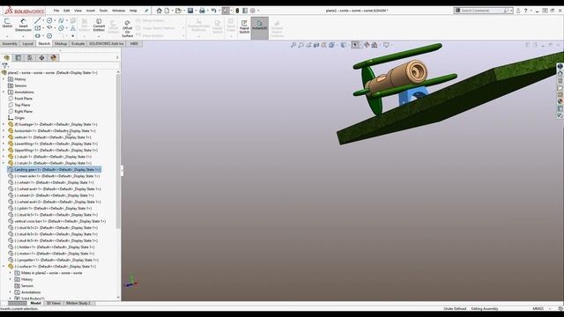Select Landing gear<1> component
Viewport: 564px width, 317px height.
coord(54,170)
